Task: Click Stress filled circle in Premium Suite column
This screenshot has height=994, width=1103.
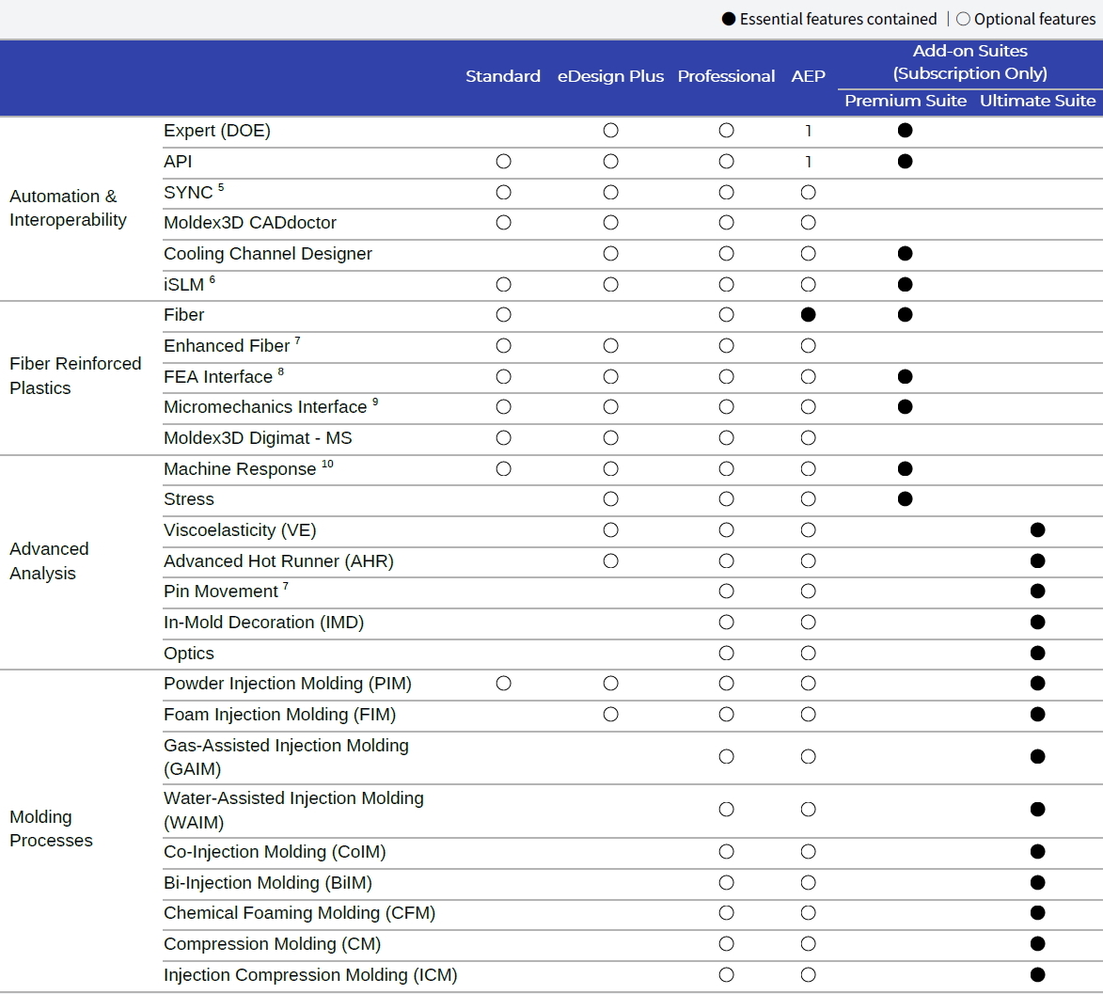Action: pyautogui.click(x=905, y=499)
